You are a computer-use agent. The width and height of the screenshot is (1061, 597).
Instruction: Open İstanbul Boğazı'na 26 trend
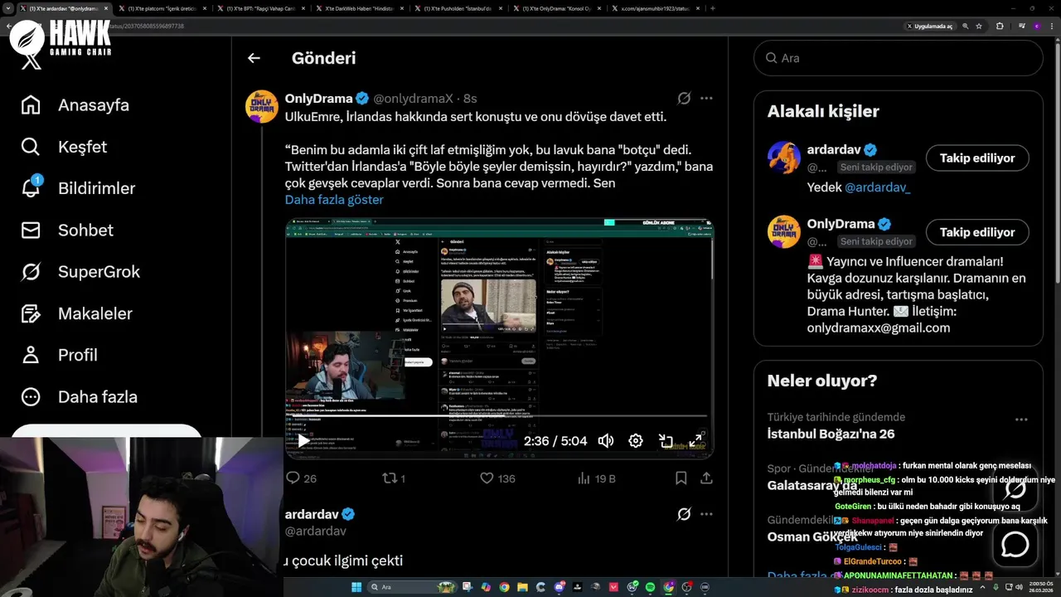point(831,434)
